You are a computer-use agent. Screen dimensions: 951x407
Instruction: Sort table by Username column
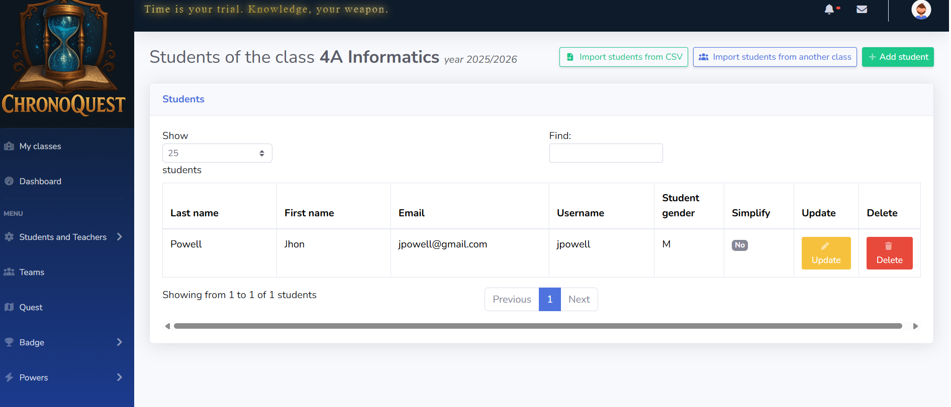[602, 206]
